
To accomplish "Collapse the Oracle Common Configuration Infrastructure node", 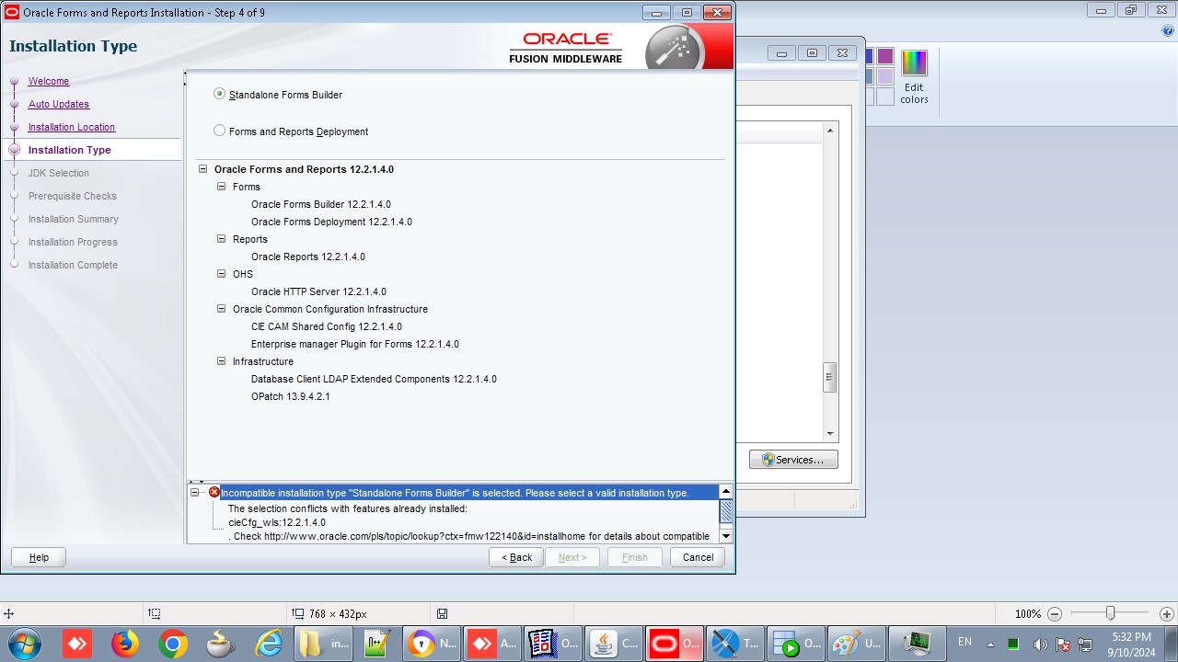I will (x=221, y=309).
